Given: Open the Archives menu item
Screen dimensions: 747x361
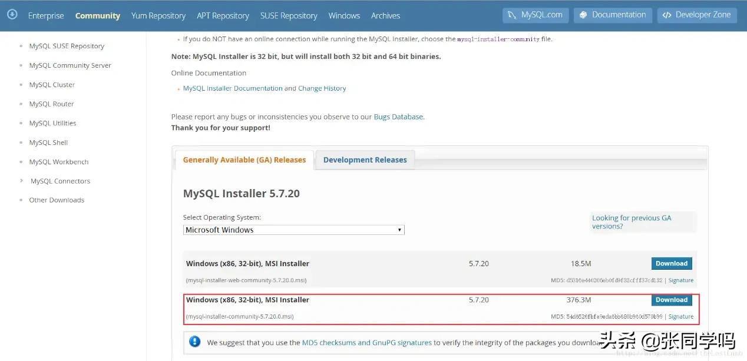Looking at the screenshot, I should coord(385,15).
